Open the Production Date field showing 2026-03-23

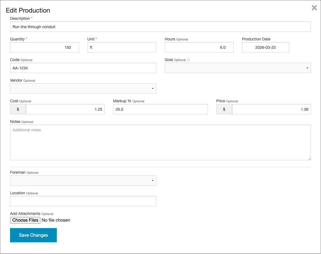click(265, 47)
